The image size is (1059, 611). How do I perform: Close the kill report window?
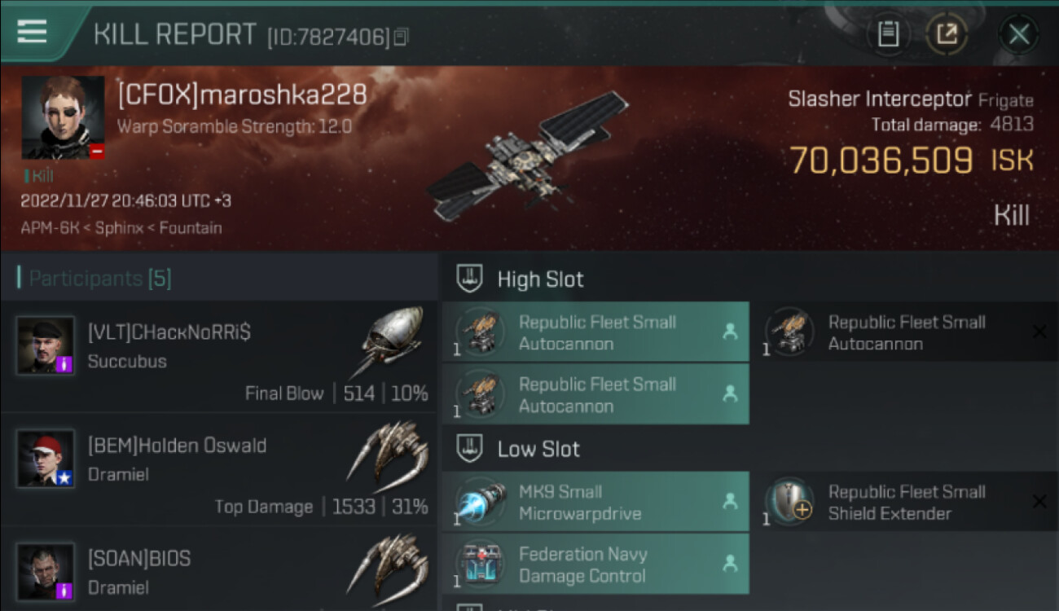[1018, 34]
